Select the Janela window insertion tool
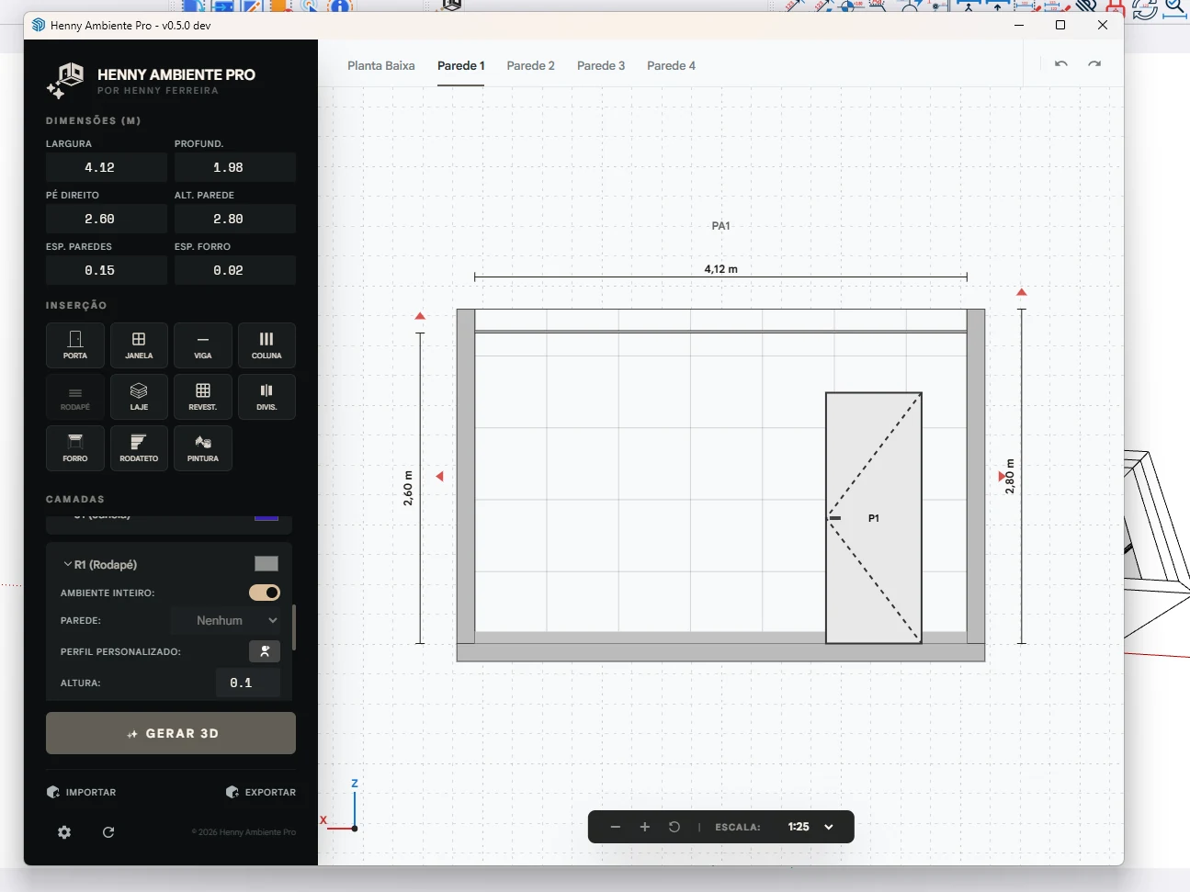This screenshot has height=892, width=1190. [x=139, y=345]
